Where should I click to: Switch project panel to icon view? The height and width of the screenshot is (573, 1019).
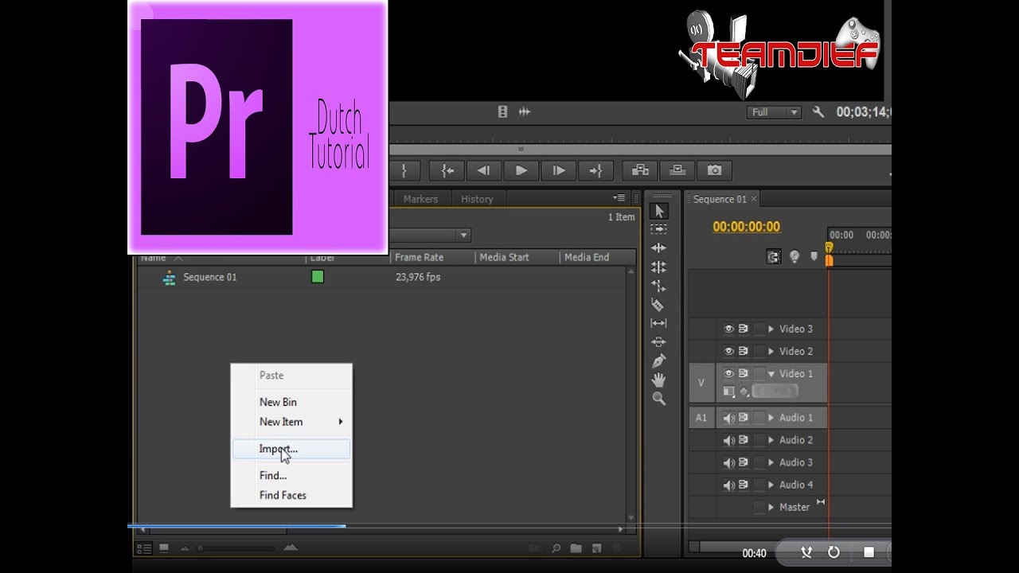tap(164, 548)
